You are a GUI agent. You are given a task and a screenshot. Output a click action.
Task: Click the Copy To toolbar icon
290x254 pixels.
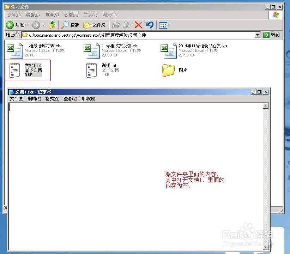(x=127, y=25)
